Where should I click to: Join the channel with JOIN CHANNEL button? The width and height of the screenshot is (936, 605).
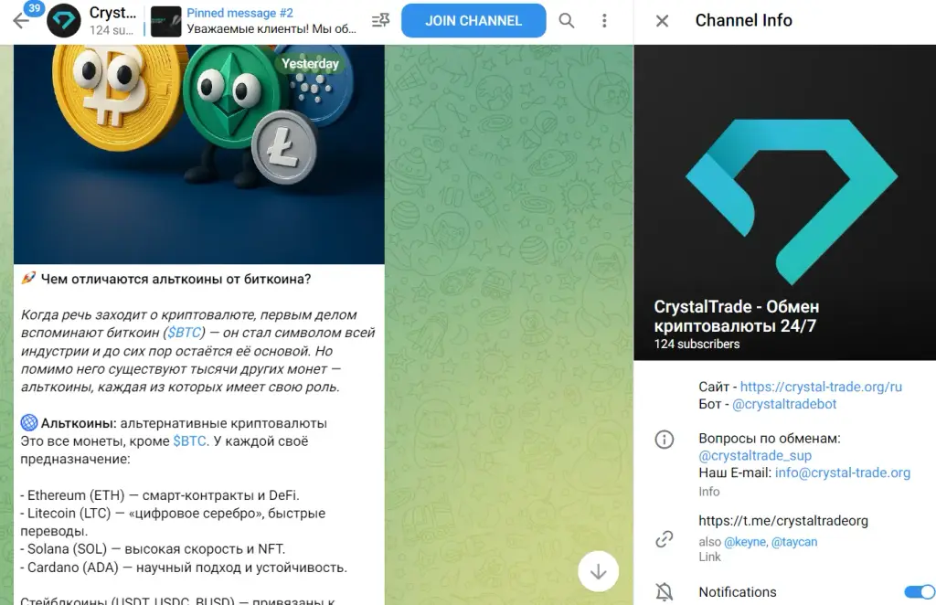473,21
